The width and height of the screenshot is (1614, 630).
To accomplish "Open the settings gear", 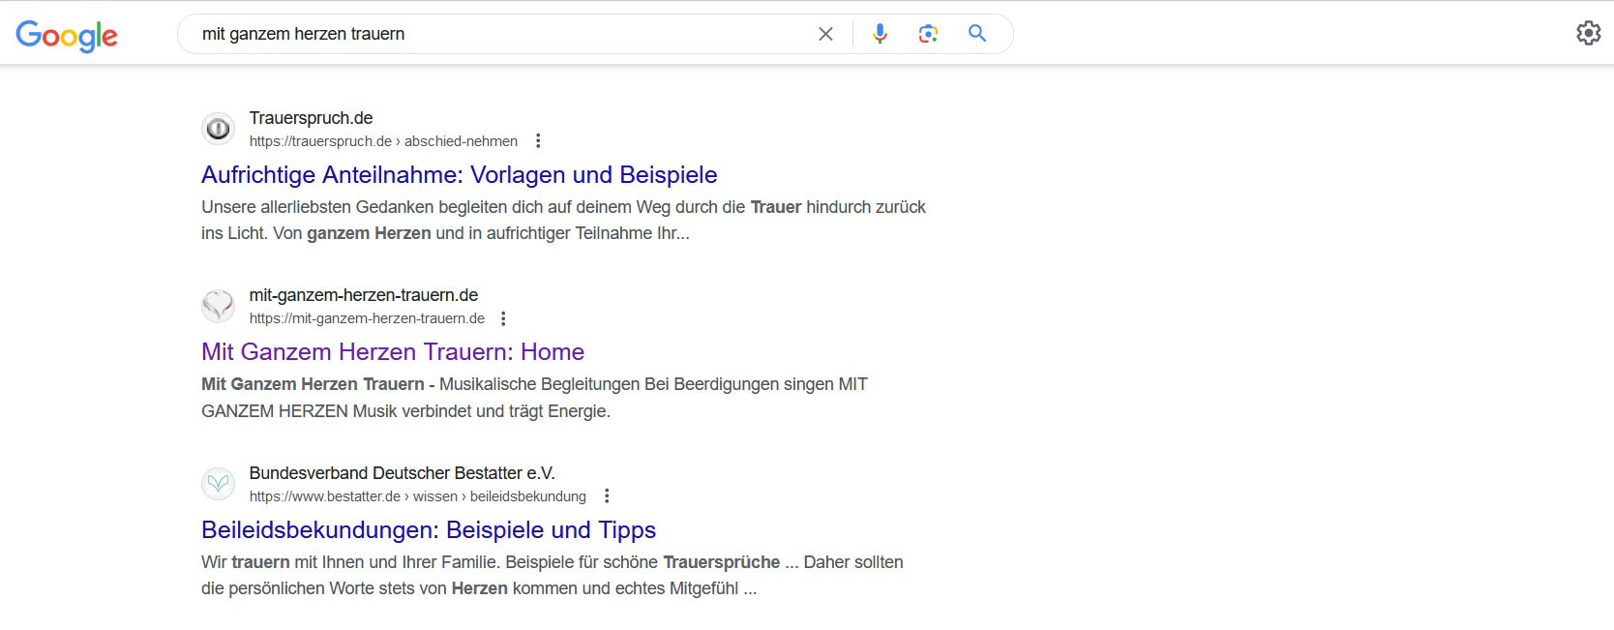I will pos(1588,33).
